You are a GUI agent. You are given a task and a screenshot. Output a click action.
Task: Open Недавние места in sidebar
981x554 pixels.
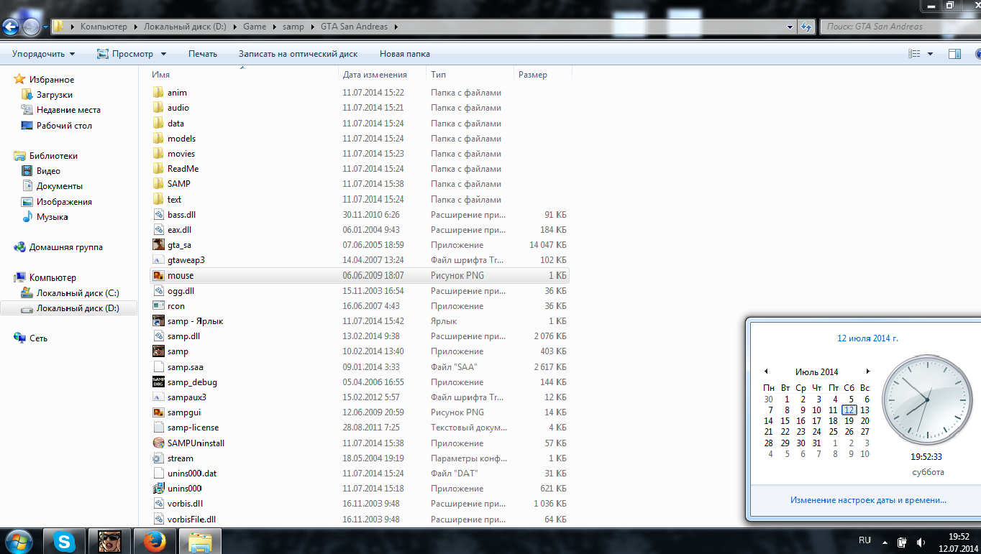[68, 110]
